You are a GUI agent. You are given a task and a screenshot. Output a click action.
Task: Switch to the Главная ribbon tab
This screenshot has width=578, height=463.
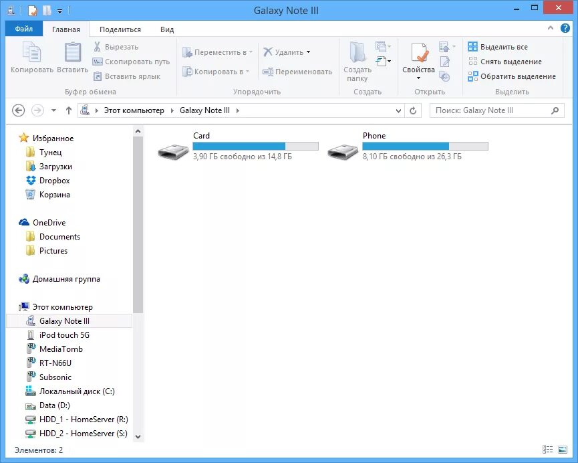[66, 29]
